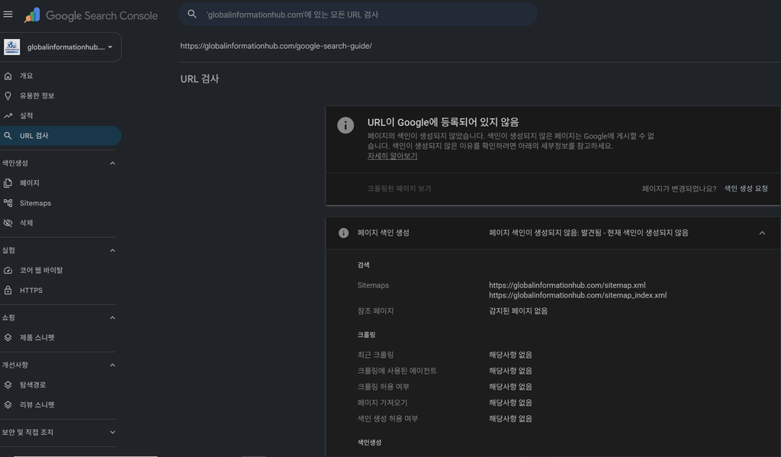This screenshot has width=781, height=457.
Task: Click the 크롤링 허용 여부 label
Action: pos(383,387)
